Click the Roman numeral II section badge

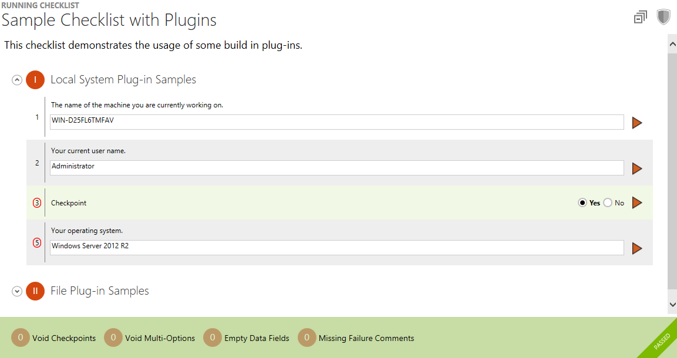(x=35, y=291)
